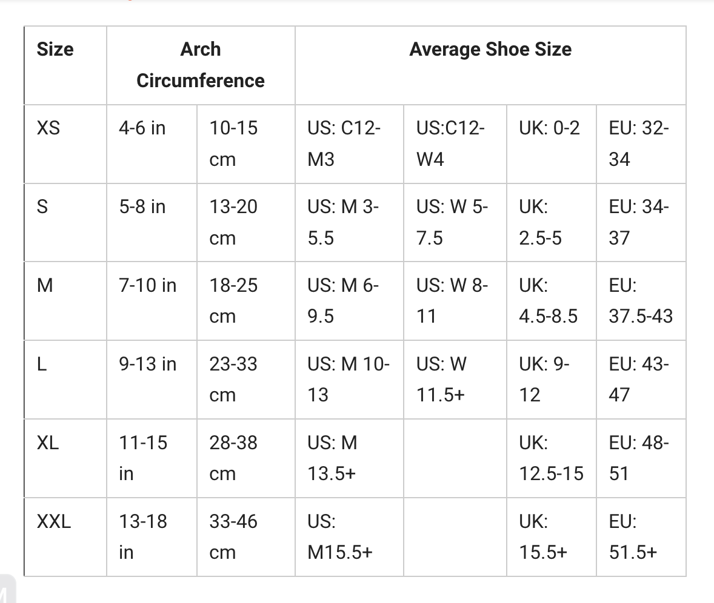This screenshot has height=603, width=714.
Task: Click the 13-20 cm circumference cell
Action: click(233, 222)
